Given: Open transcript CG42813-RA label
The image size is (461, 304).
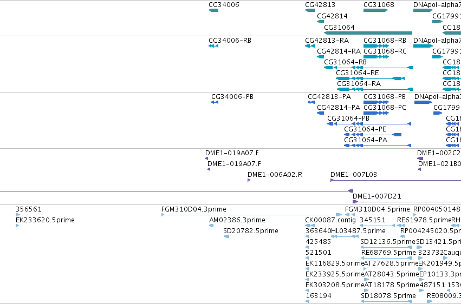Looking at the screenshot, I should (327, 41).
